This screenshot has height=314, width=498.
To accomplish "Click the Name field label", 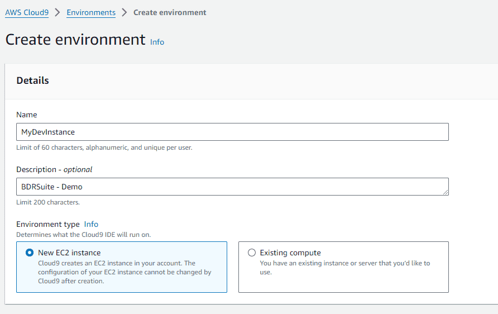I will tap(27, 115).
